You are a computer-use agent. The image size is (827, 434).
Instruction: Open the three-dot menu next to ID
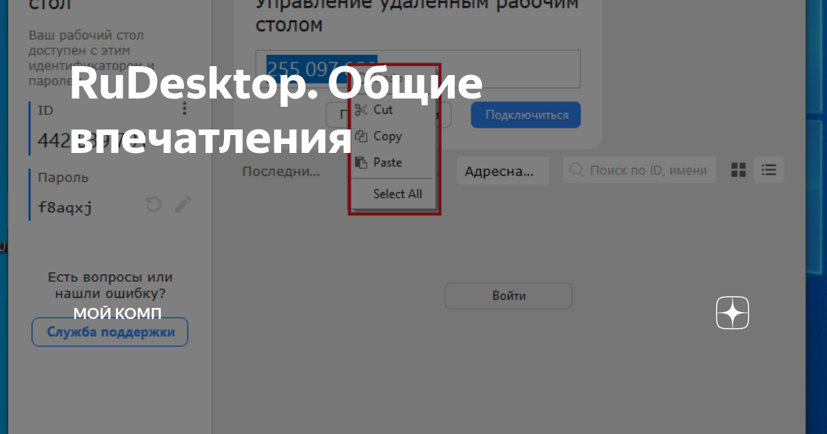pyautogui.click(x=184, y=109)
